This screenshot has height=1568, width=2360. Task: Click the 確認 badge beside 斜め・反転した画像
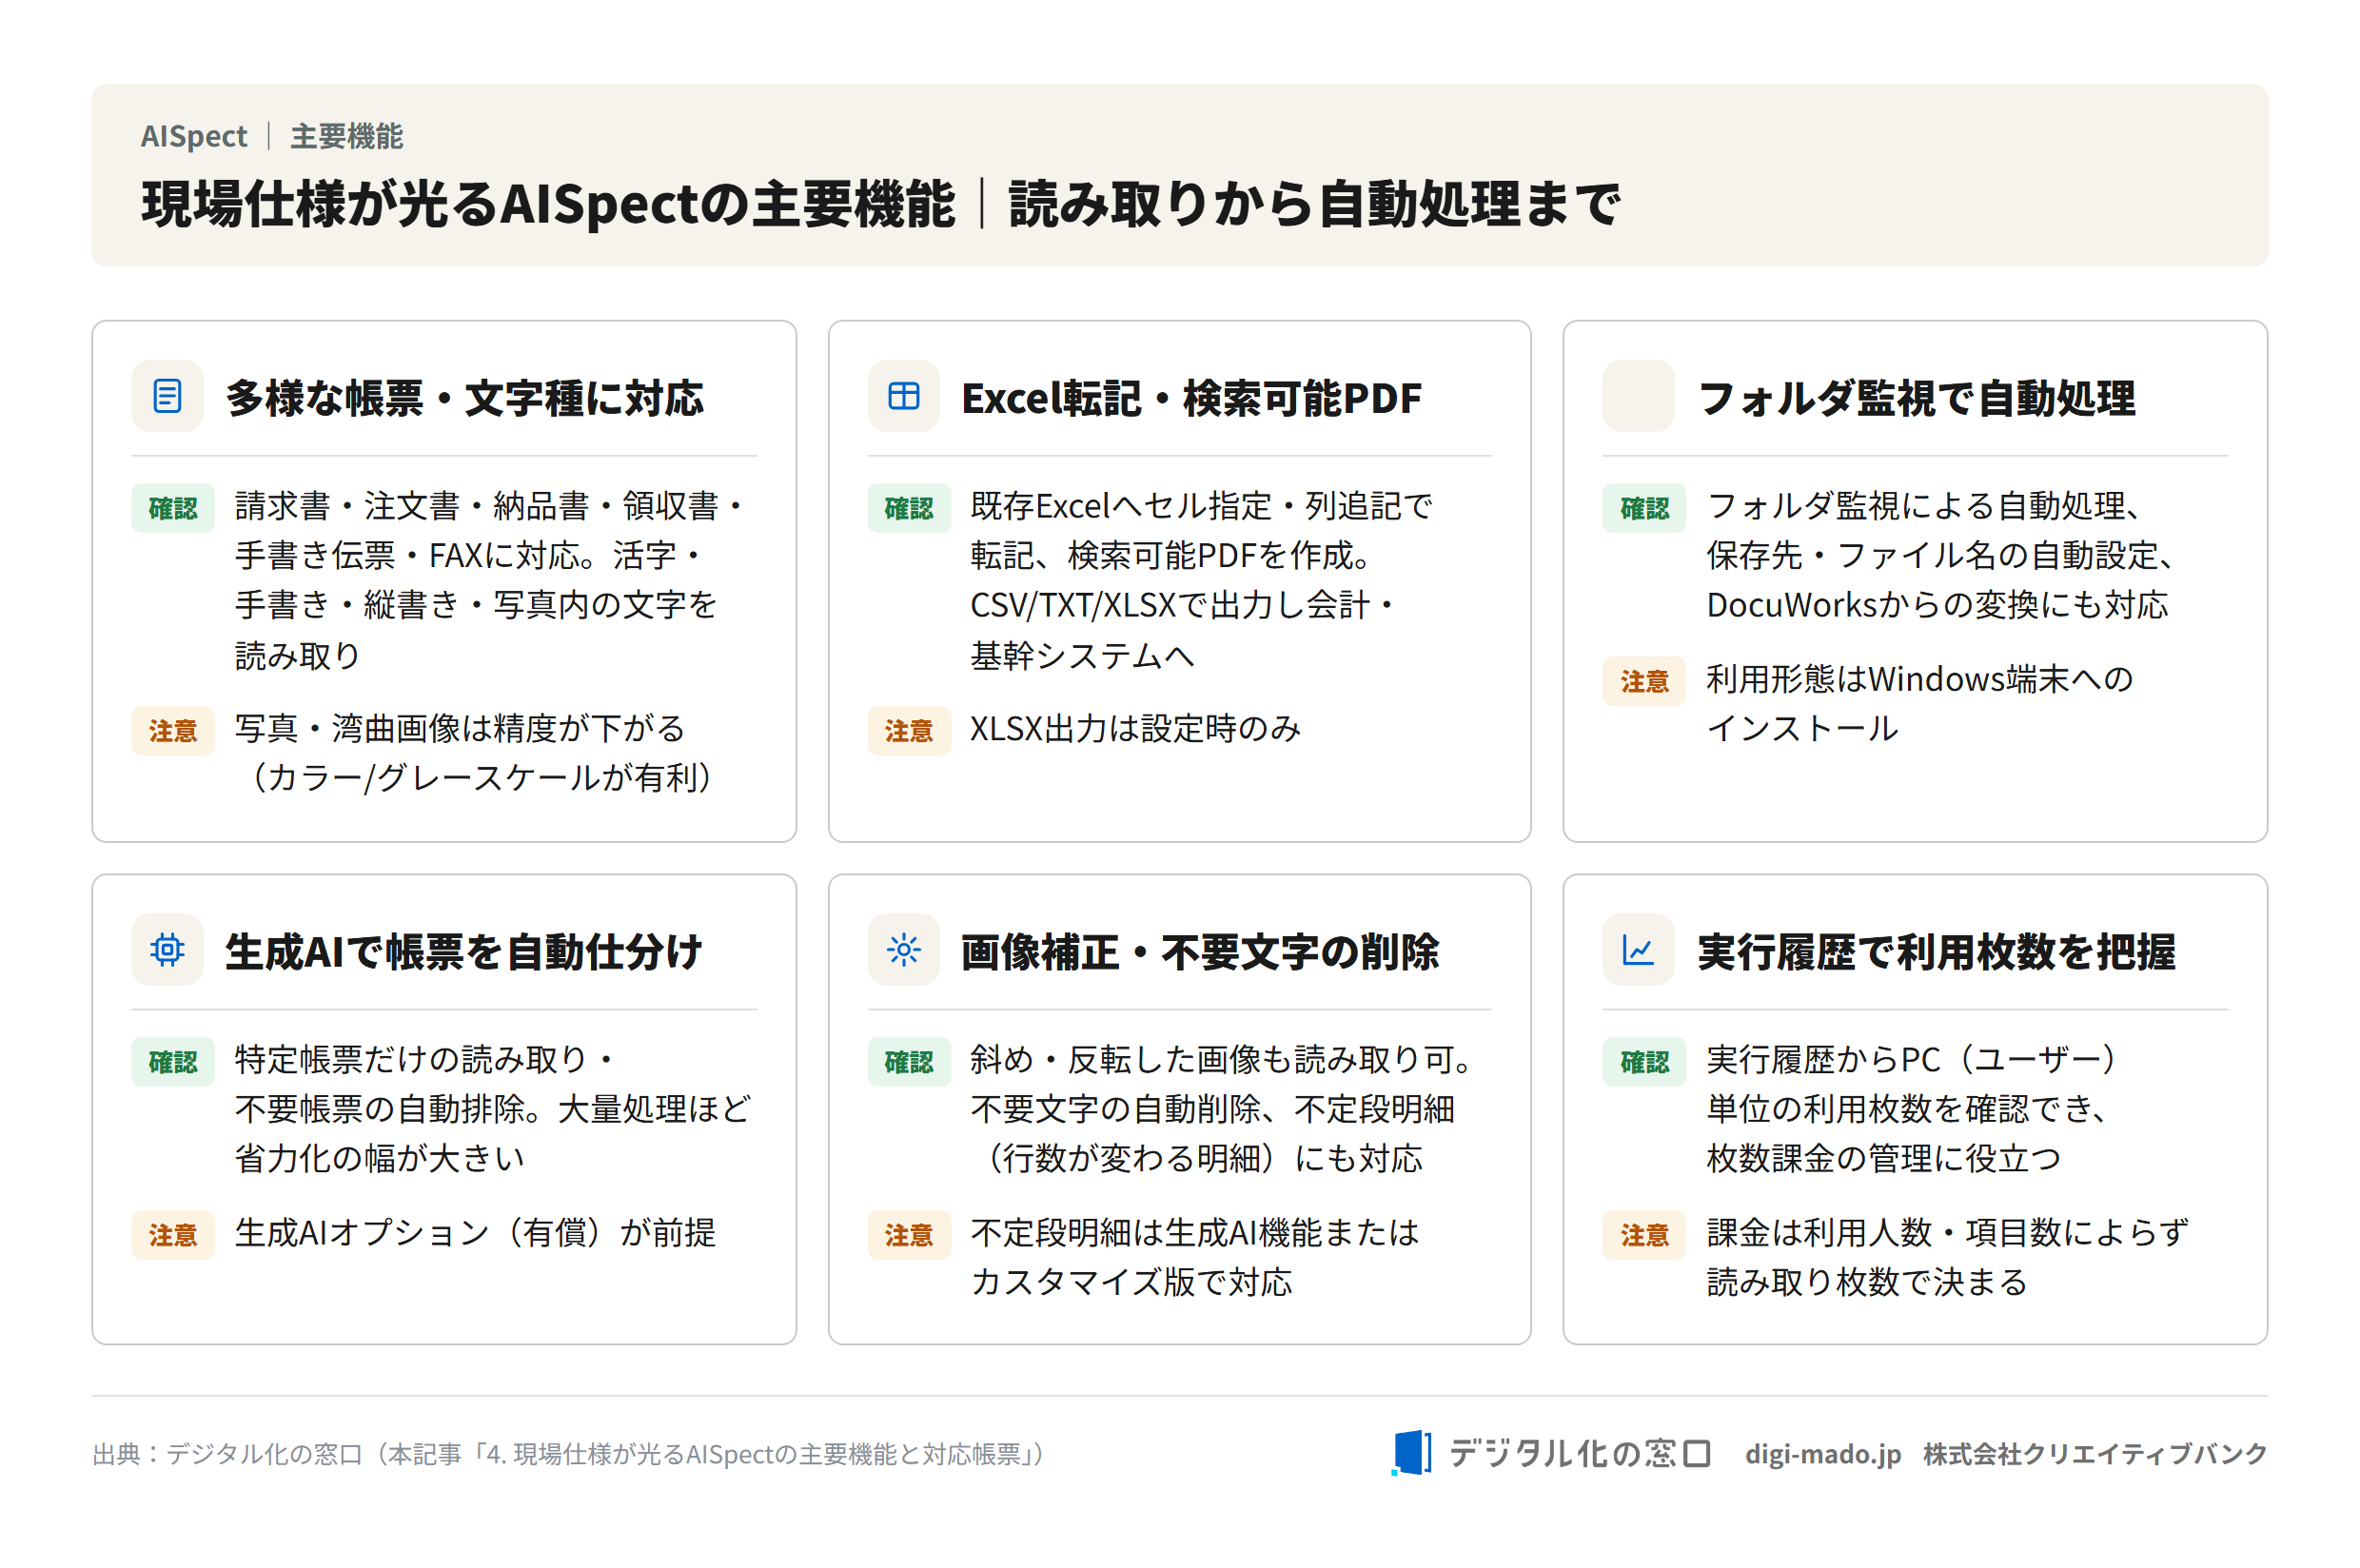click(x=908, y=1061)
